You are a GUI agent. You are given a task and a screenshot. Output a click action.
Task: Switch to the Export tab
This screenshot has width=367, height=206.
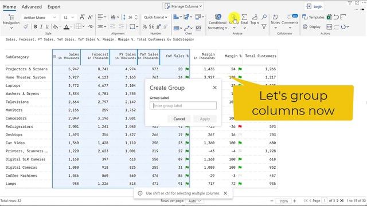point(54,7)
